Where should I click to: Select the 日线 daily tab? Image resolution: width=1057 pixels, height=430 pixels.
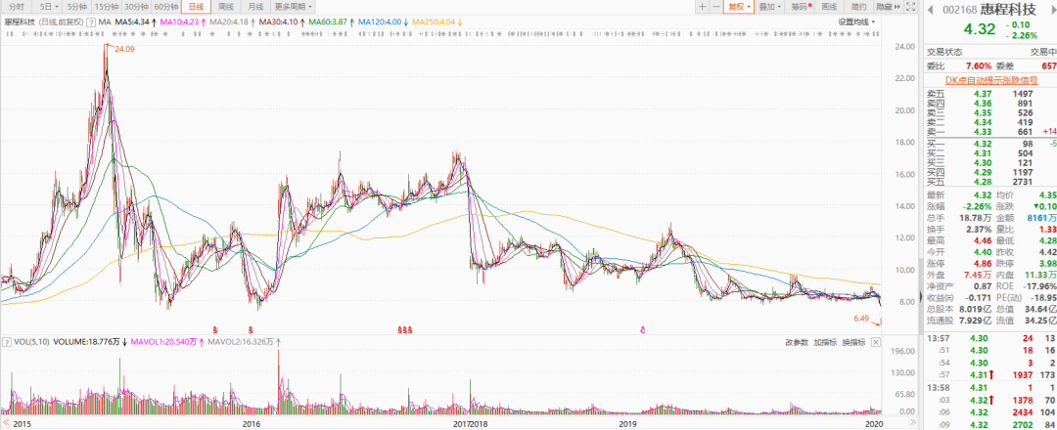click(x=196, y=7)
